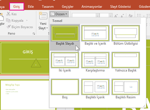Select the Animasyonlar tab
This screenshot has width=150, height=110.
(x=92, y=7)
